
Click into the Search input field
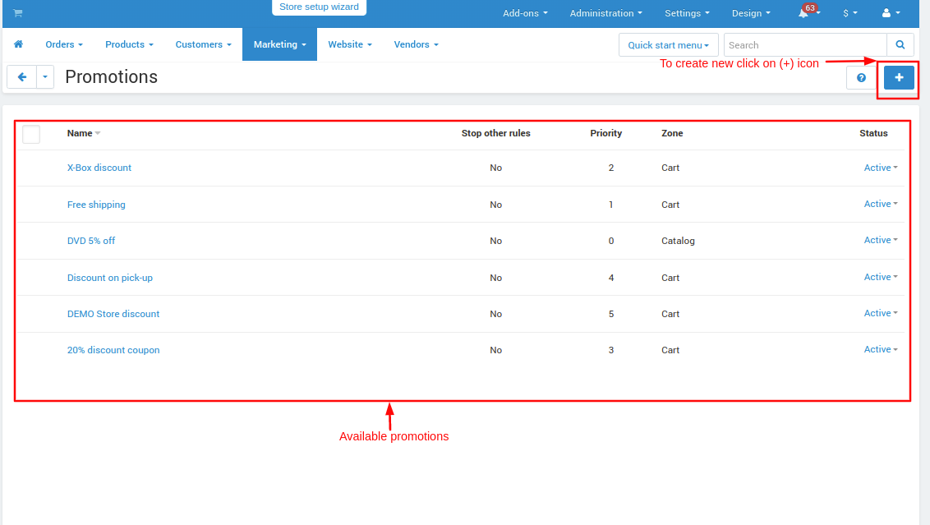pos(804,45)
